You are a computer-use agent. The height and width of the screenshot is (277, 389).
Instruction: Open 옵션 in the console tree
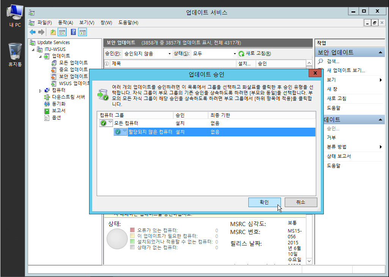coord(56,117)
